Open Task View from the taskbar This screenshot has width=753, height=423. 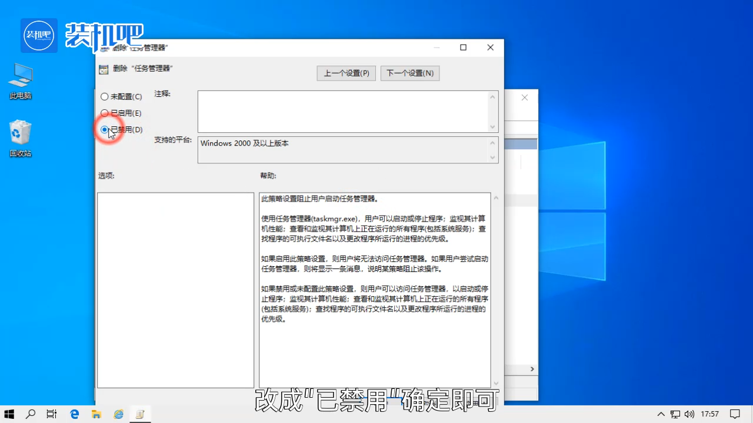click(x=51, y=414)
